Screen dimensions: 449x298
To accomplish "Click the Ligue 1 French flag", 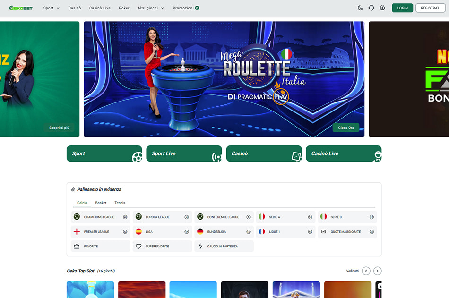I will pos(262,231).
